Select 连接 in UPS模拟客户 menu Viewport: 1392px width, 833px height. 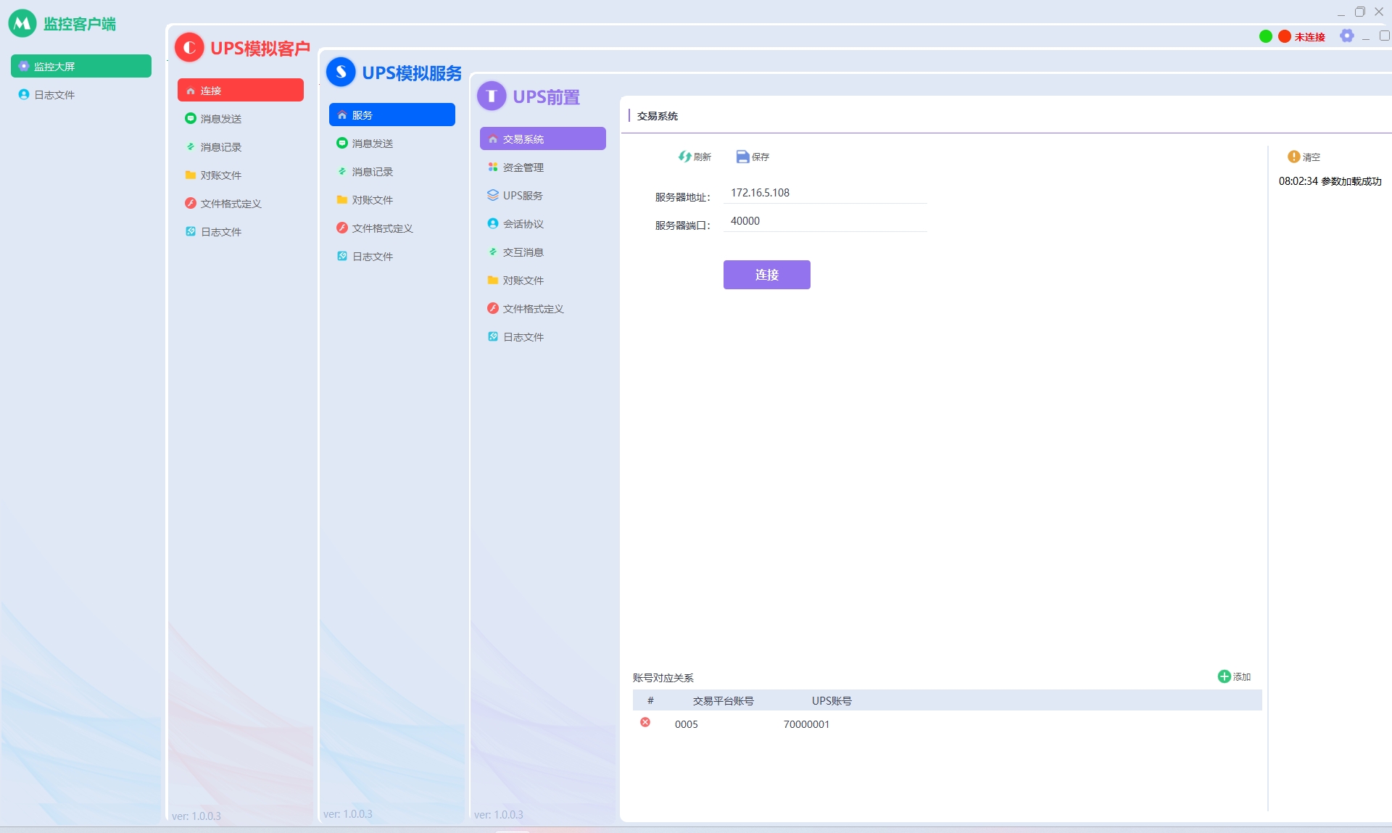pos(241,90)
